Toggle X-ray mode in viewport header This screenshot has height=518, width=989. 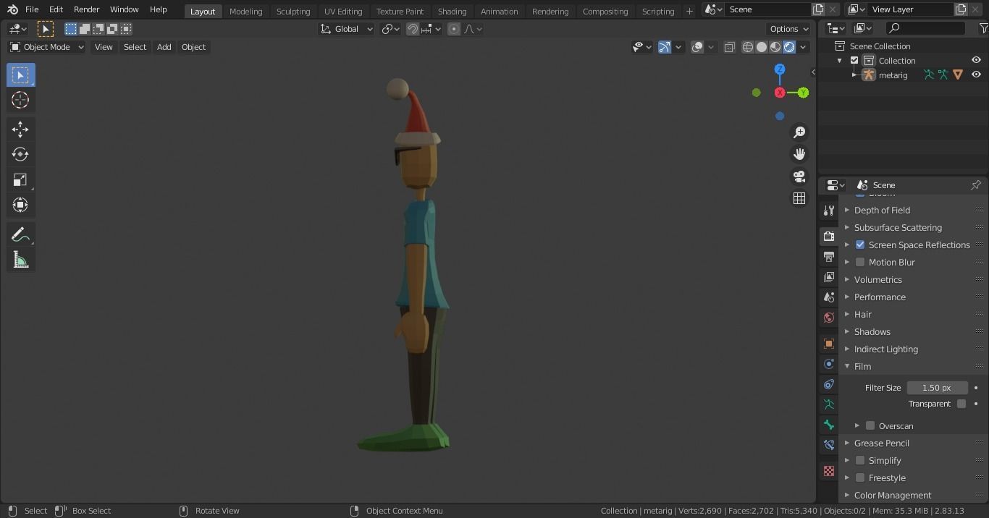pyautogui.click(x=729, y=47)
